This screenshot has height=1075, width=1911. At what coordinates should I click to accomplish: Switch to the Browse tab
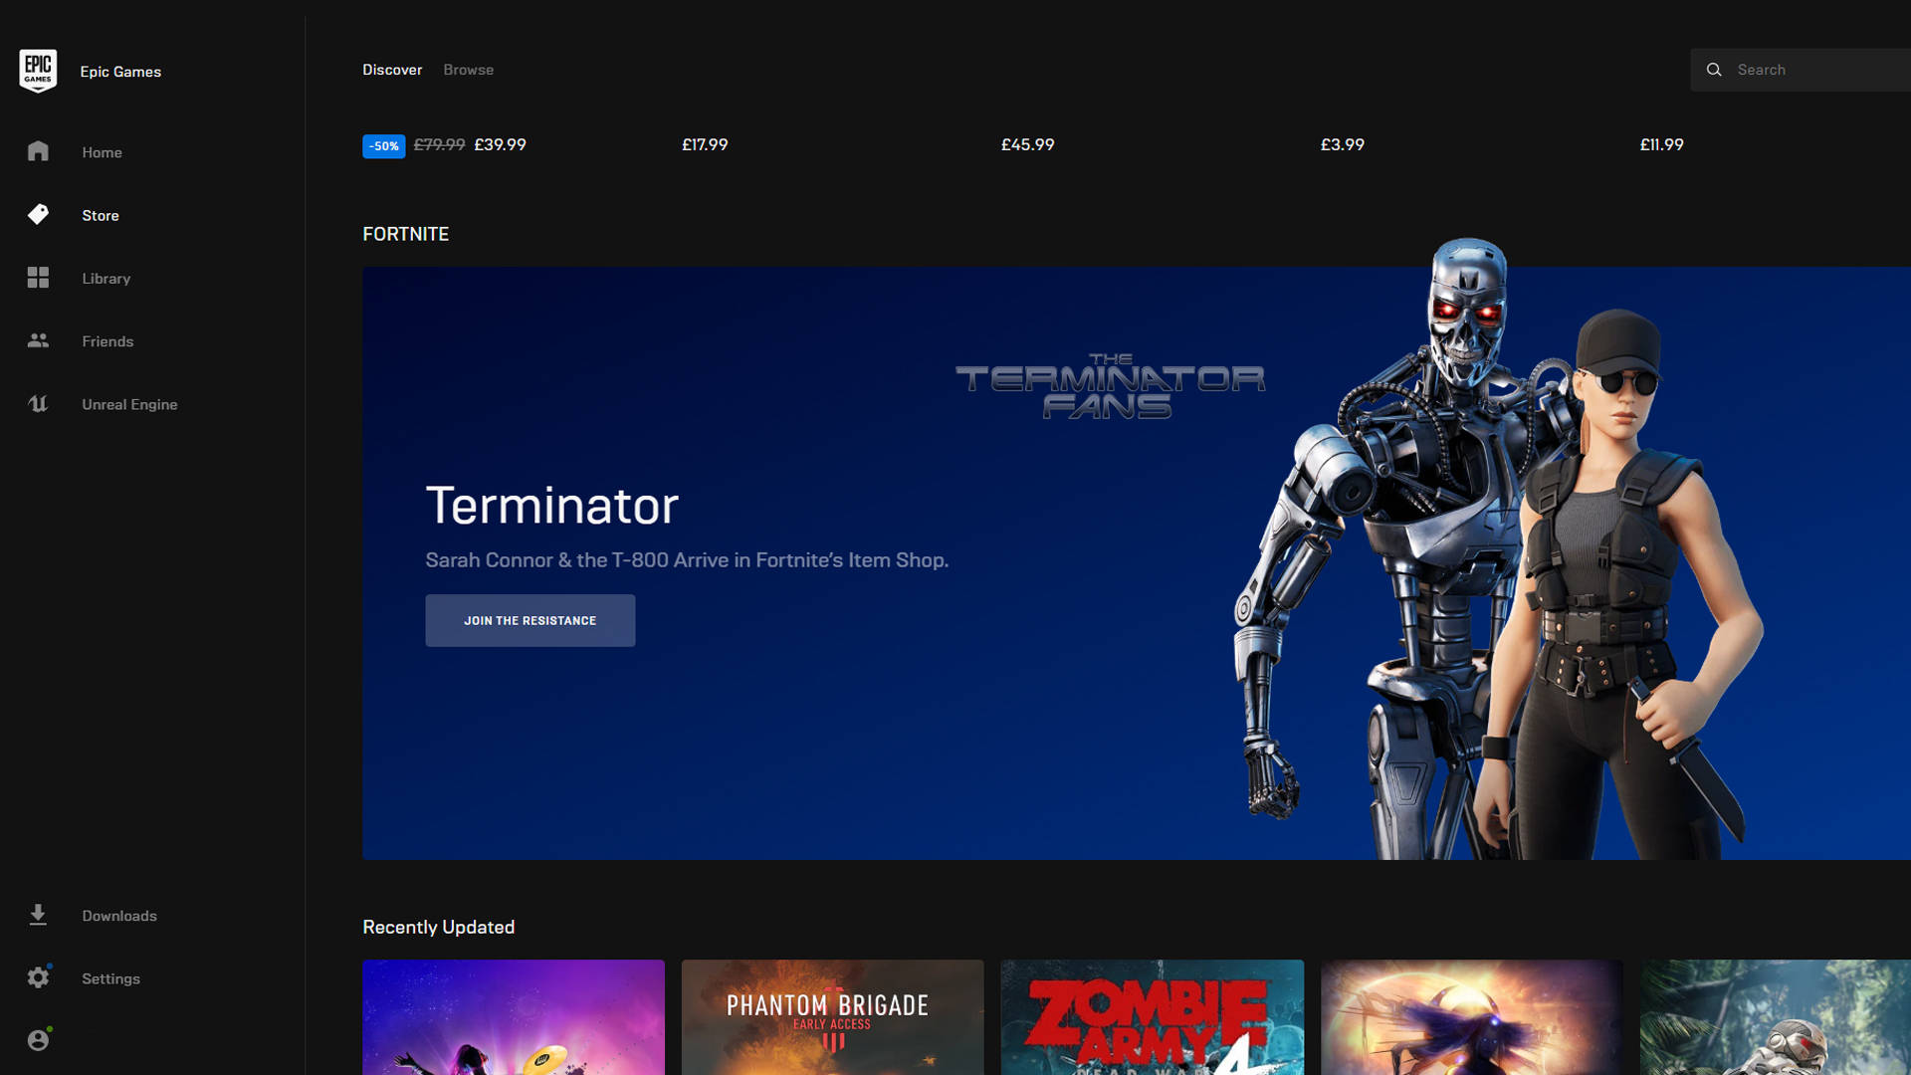click(469, 70)
